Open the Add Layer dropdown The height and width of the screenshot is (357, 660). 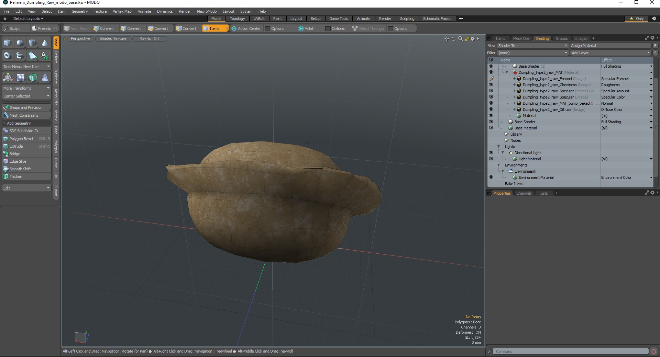[611, 53]
